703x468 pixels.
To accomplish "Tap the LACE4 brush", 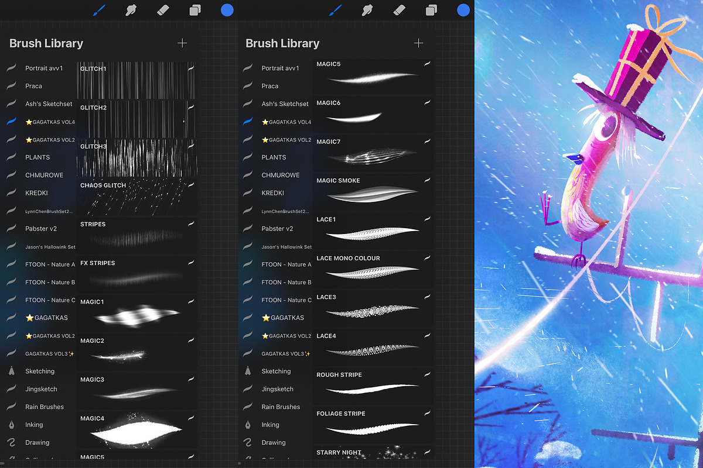I will click(x=373, y=347).
